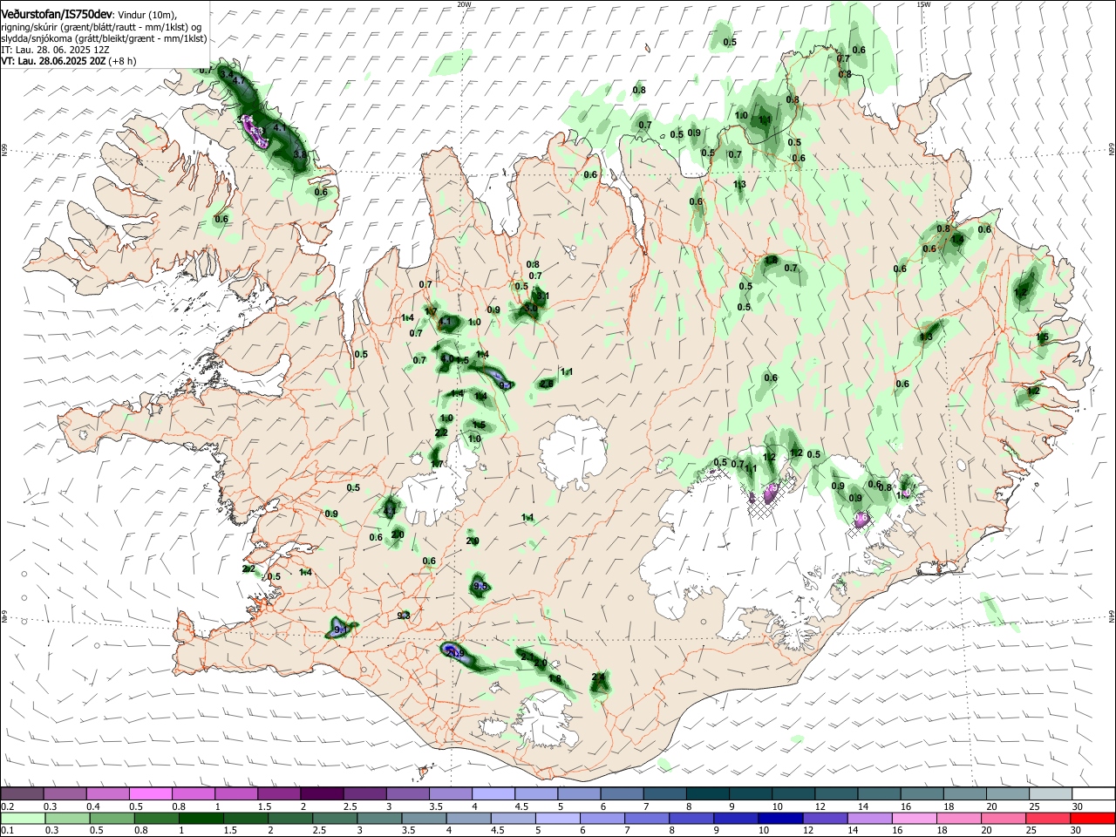
Task: Pick upper legend row 8–9 dark teal swatch
Action: coord(708,794)
